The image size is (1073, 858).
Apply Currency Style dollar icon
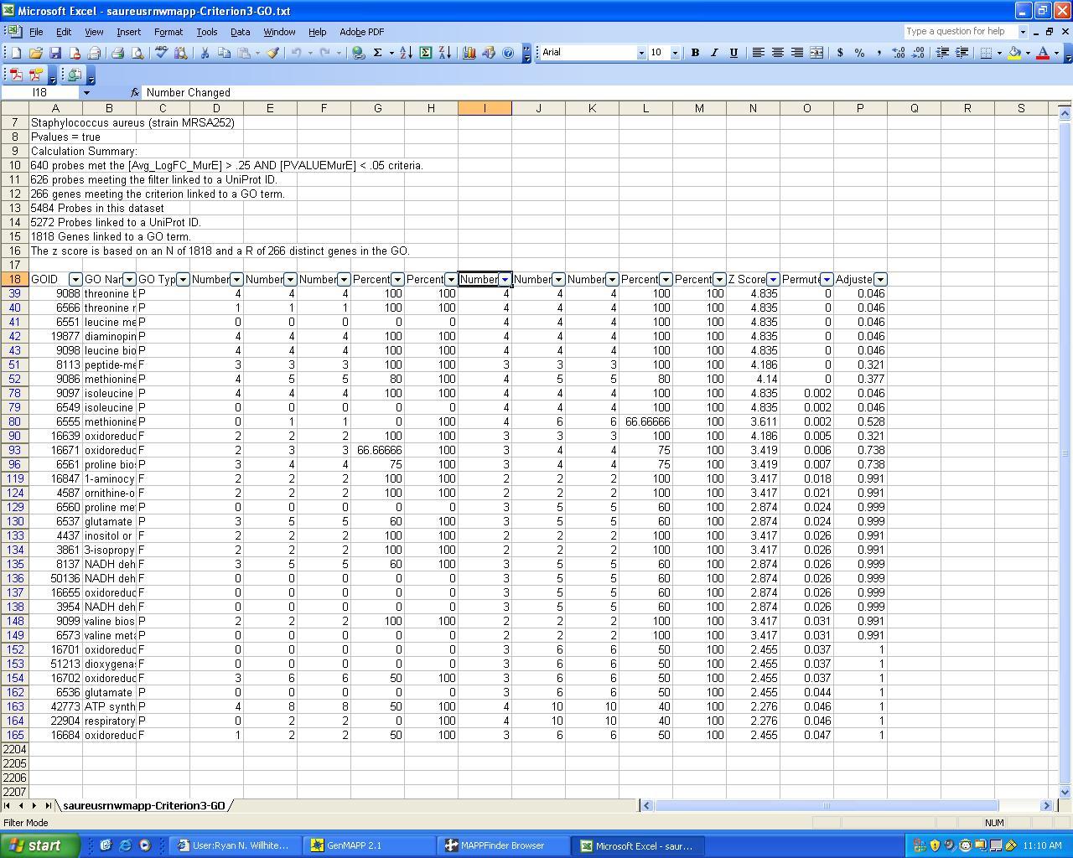tap(840, 53)
